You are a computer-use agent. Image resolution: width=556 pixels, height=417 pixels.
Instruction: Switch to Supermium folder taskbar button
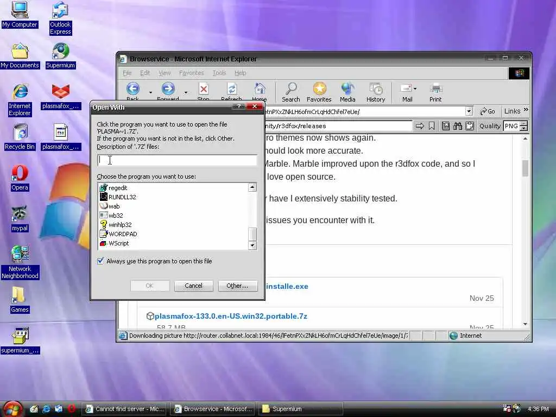point(300,409)
